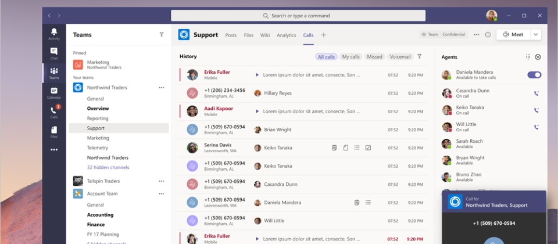Select the My calls filter
The height and width of the screenshot is (244, 558).
point(350,56)
